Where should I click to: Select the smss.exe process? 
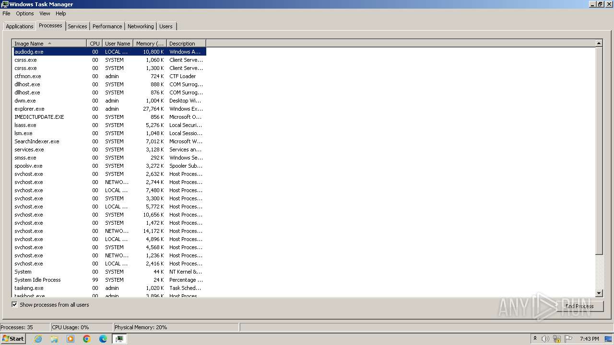pyautogui.click(x=109, y=158)
